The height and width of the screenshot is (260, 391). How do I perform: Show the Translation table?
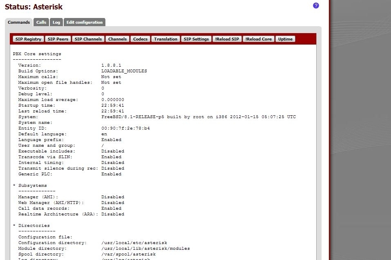tap(165, 39)
